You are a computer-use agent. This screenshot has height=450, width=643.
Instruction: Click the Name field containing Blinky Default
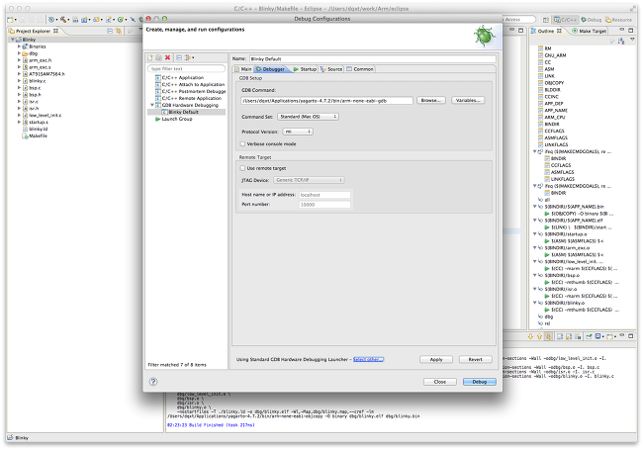(372, 59)
